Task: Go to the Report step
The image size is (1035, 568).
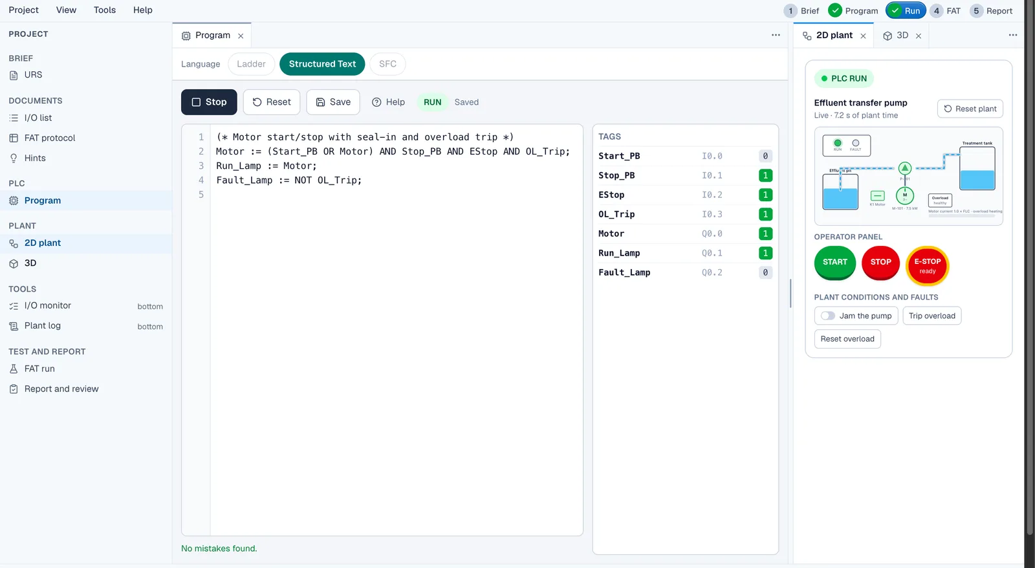Action: click(x=992, y=11)
